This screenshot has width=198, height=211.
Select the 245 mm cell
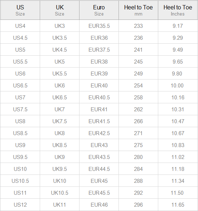point(138,62)
